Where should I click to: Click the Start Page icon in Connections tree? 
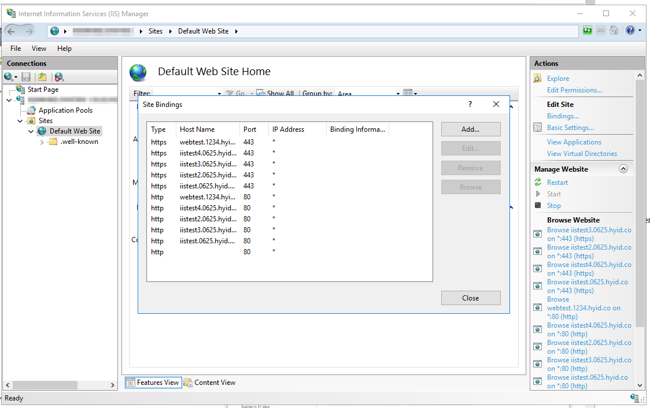20,90
